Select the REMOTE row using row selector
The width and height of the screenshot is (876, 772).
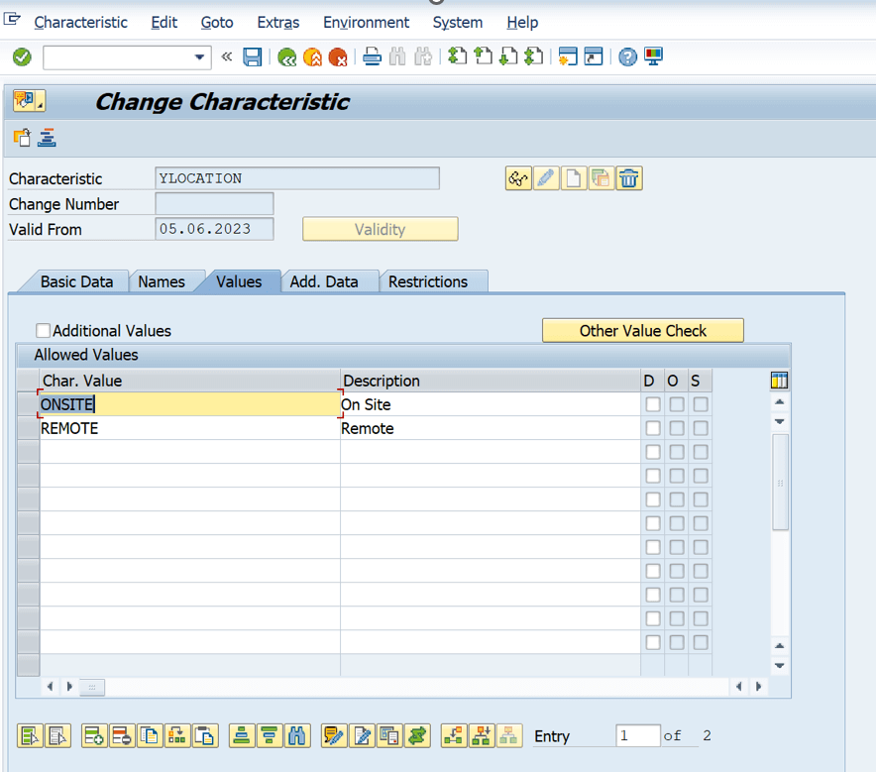point(28,428)
